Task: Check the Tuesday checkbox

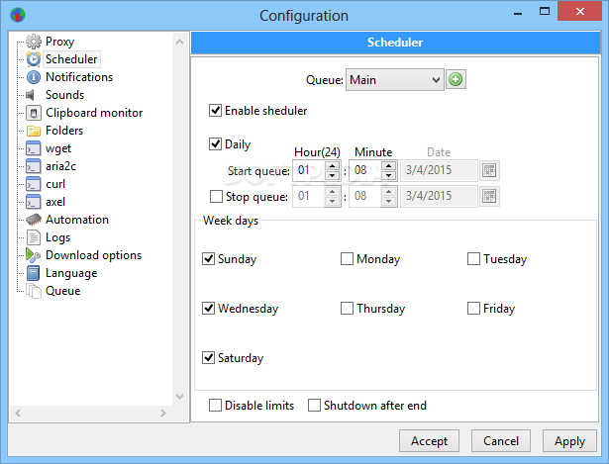Action: coord(473,259)
